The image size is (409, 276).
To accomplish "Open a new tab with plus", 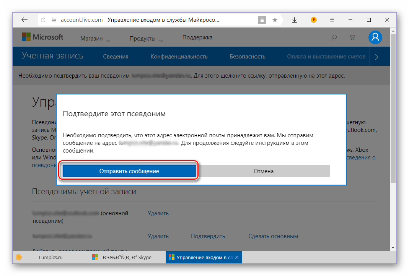I will click(x=248, y=257).
